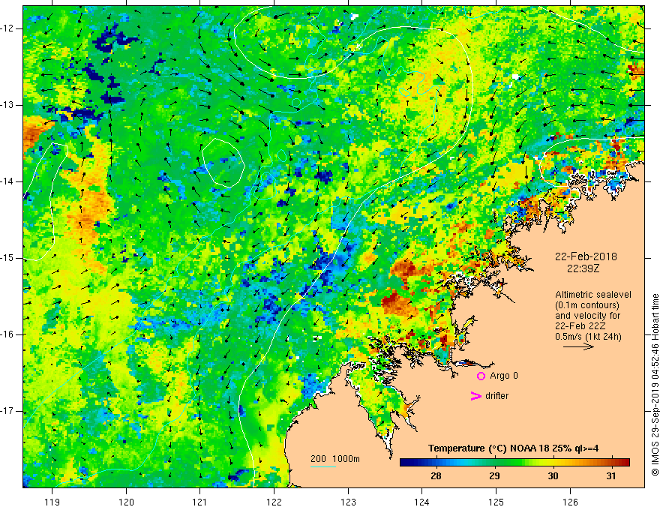Click the '119' longitude axis label
The width and height of the screenshot is (660, 510).
52,502
